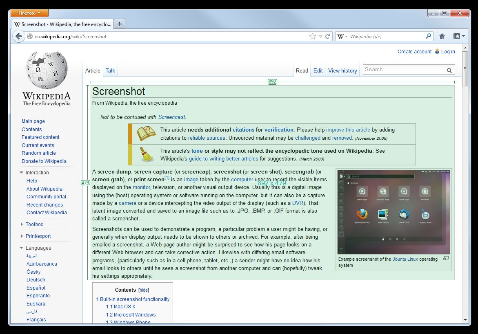
Task: Hide the Contents table using the hide toggle
Action: [144, 290]
